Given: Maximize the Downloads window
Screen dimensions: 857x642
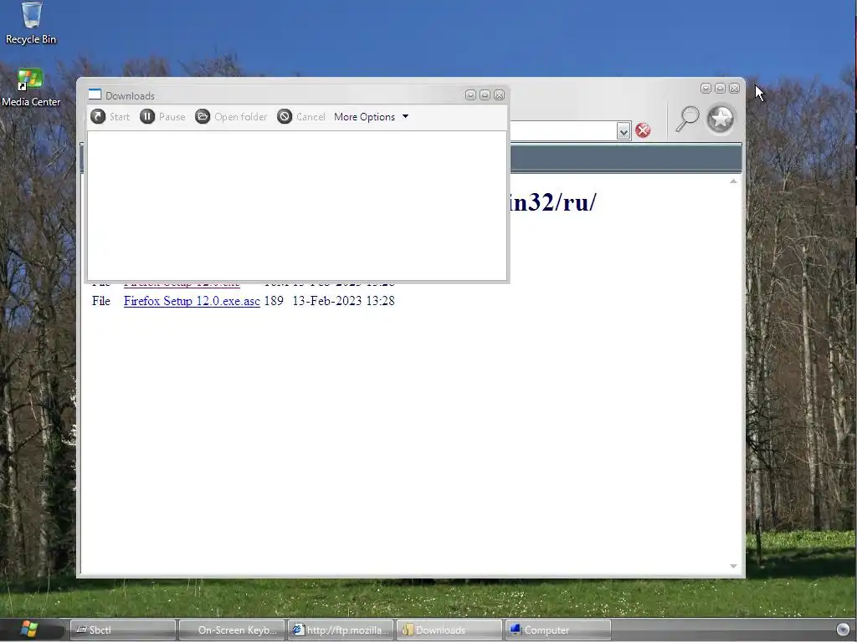Looking at the screenshot, I should point(485,95).
